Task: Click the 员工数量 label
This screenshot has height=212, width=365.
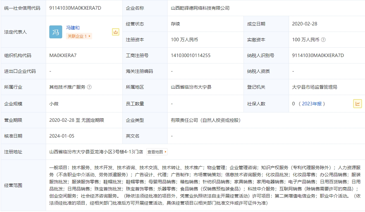Action: (x=135, y=104)
